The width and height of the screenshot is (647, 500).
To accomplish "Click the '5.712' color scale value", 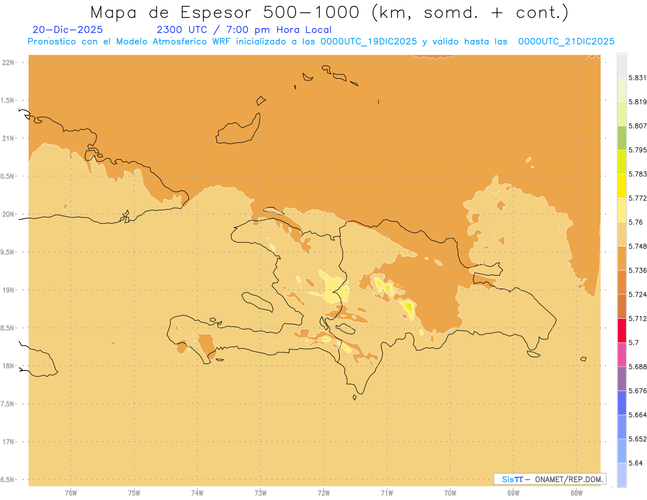I will [x=637, y=318].
